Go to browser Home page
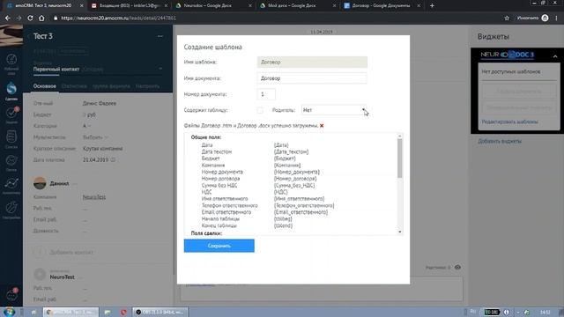 [41, 18]
